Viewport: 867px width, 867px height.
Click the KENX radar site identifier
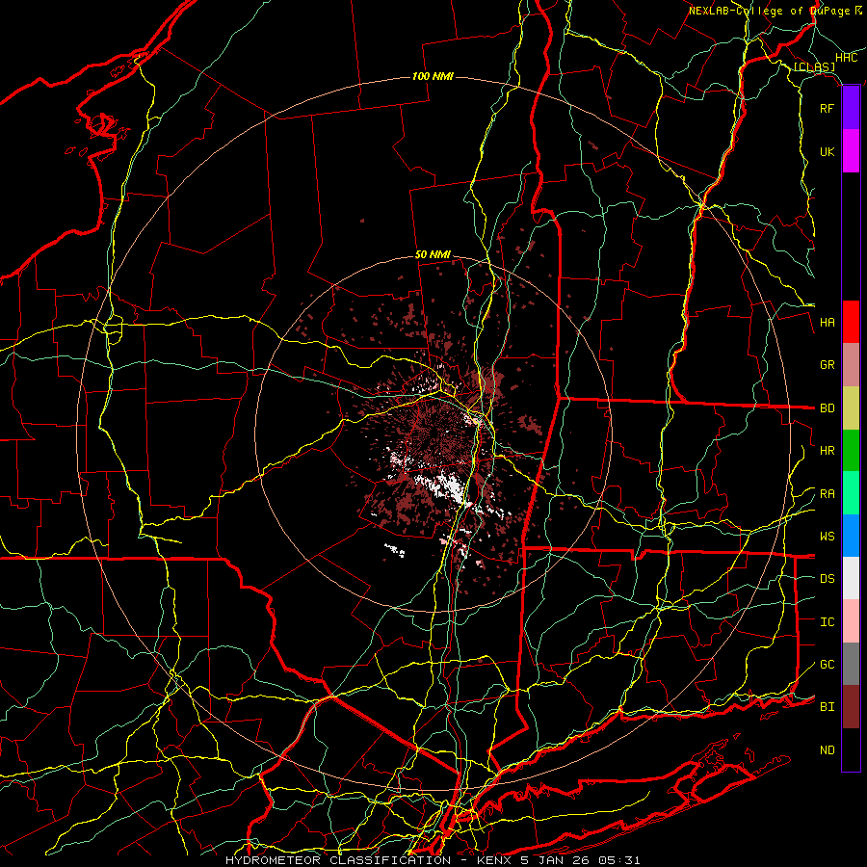click(x=494, y=860)
